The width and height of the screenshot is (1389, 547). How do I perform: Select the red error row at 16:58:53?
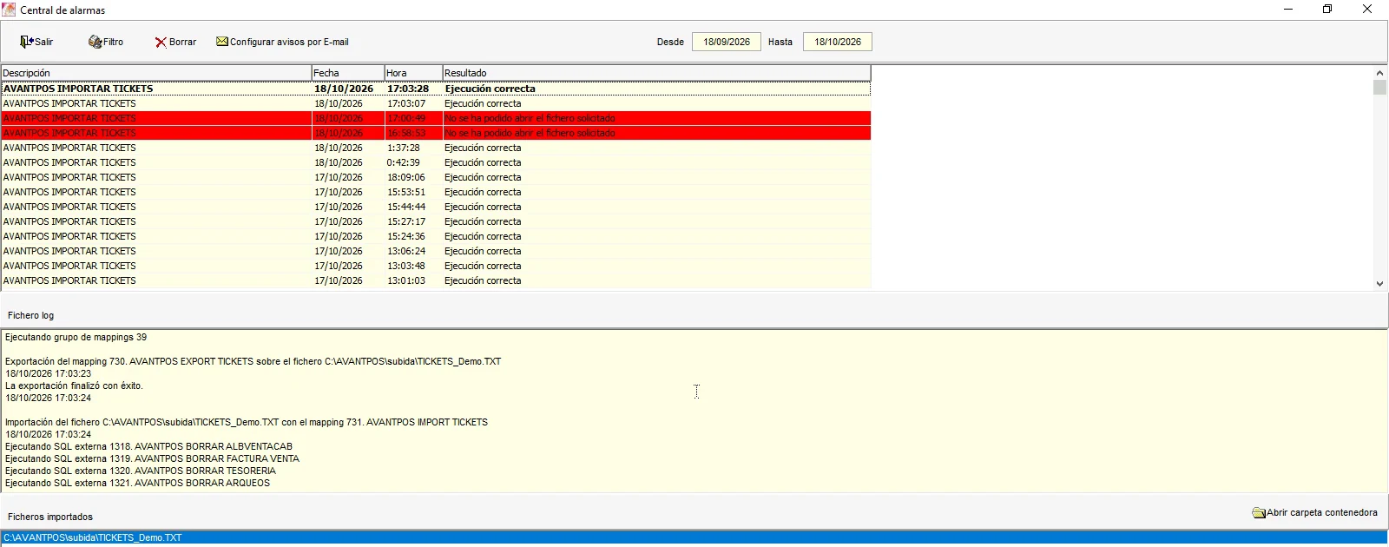[436, 133]
